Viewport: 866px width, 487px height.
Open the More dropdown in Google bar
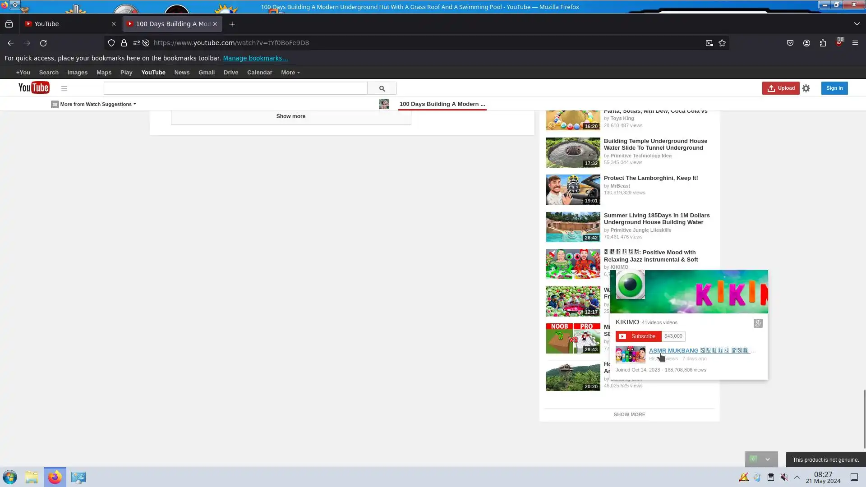pyautogui.click(x=290, y=73)
